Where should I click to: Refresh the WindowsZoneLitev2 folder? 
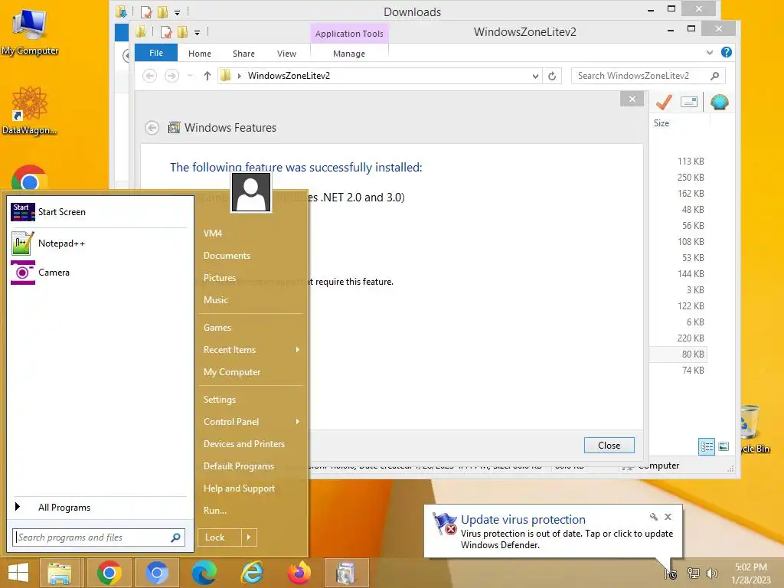point(552,76)
